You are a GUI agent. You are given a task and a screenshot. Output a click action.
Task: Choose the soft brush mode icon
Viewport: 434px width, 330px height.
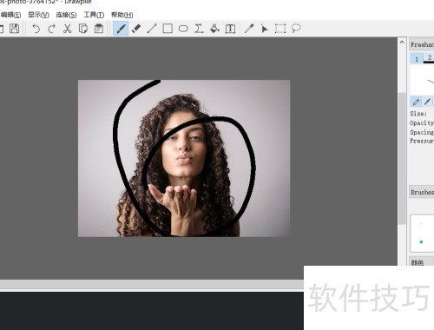(427, 102)
